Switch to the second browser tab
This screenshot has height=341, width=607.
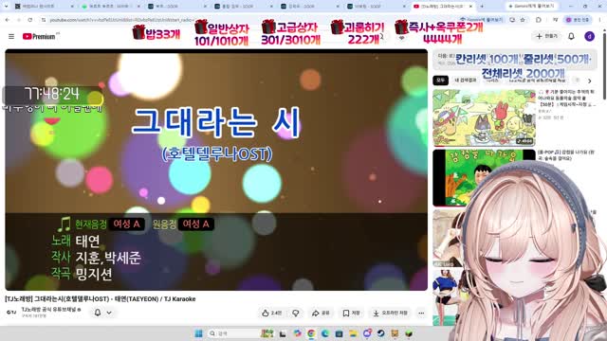110,7
